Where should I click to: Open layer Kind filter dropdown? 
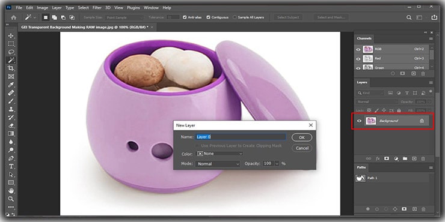coord(370,93)
